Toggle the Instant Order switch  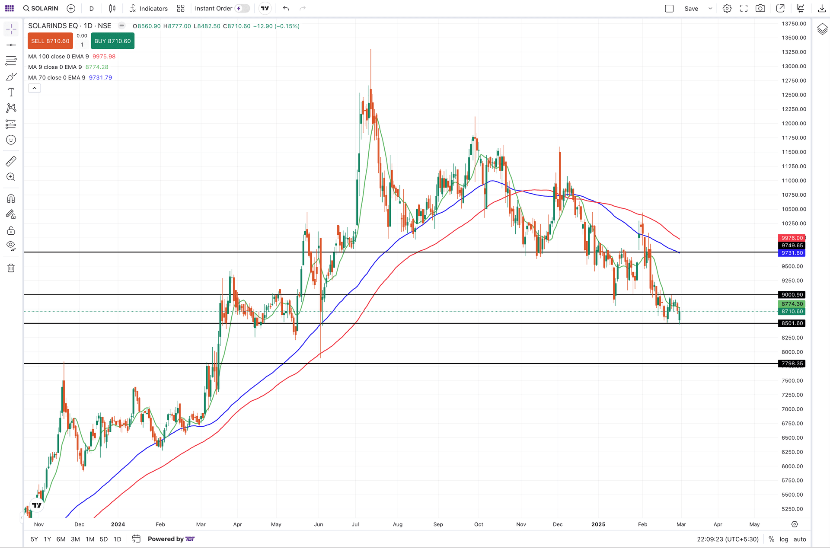242,8
